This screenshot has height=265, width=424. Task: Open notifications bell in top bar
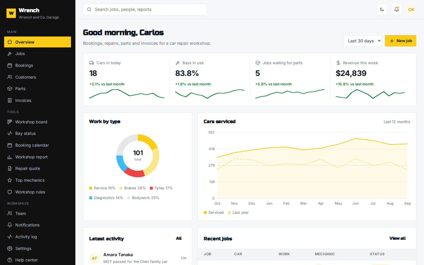click(x=397, y=9)
